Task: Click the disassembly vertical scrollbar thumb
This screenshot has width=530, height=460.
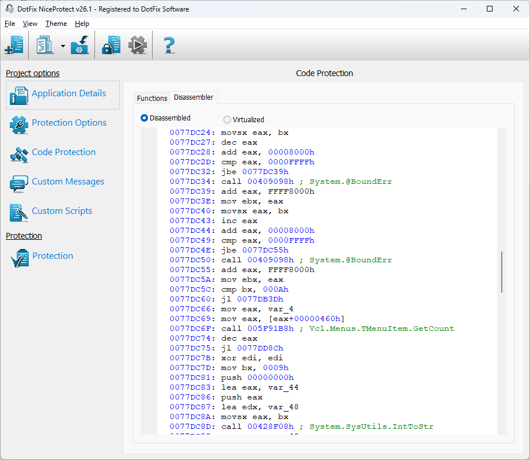Action: click(x=502, y=272)
